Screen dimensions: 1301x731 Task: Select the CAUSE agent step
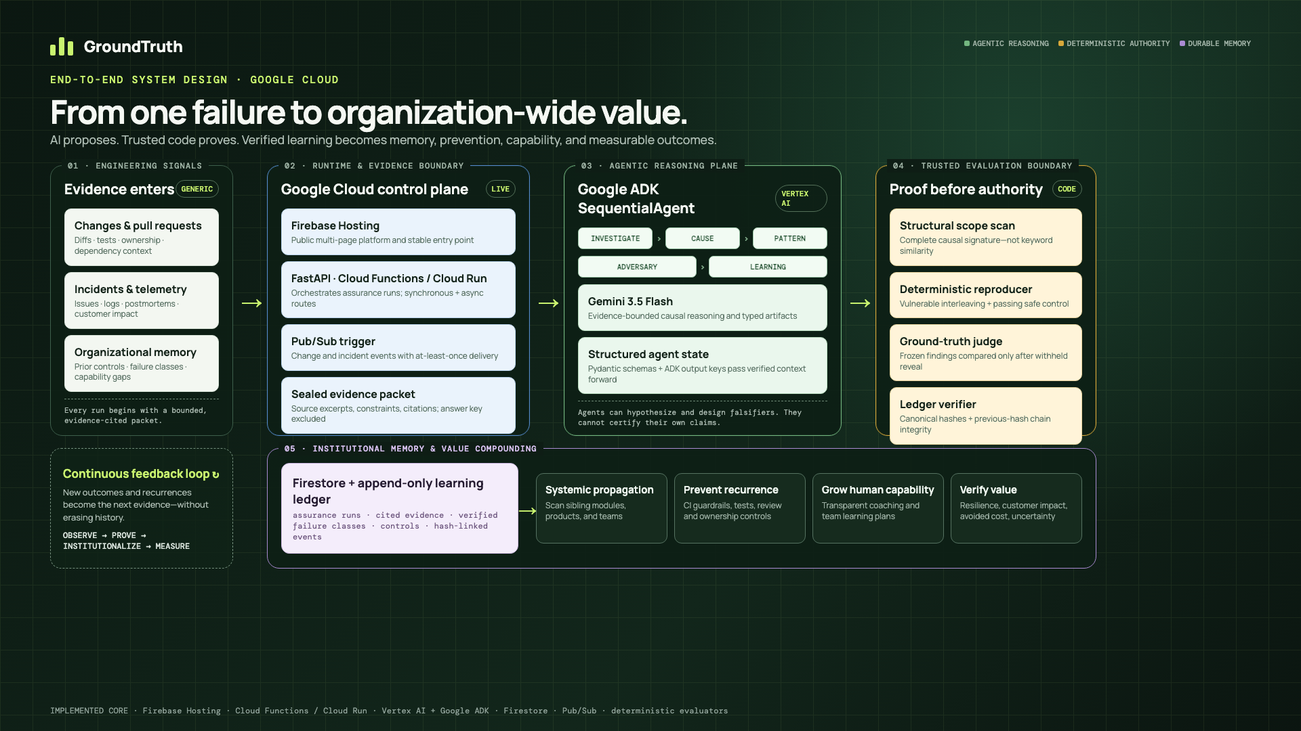702,238
